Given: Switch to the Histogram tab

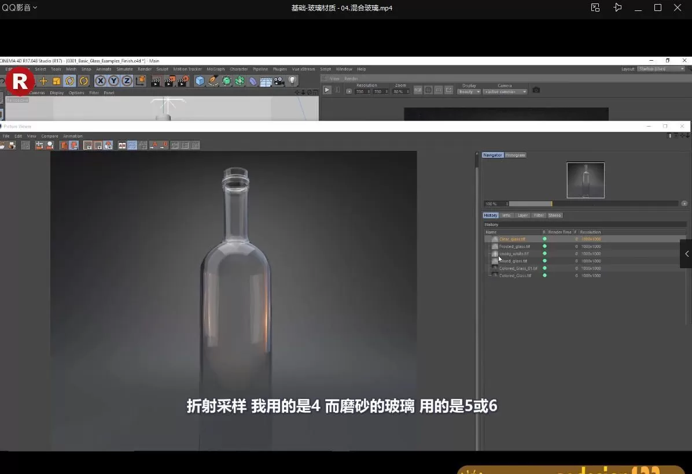Looking at the screenshot, I should (x=515, y=155).
